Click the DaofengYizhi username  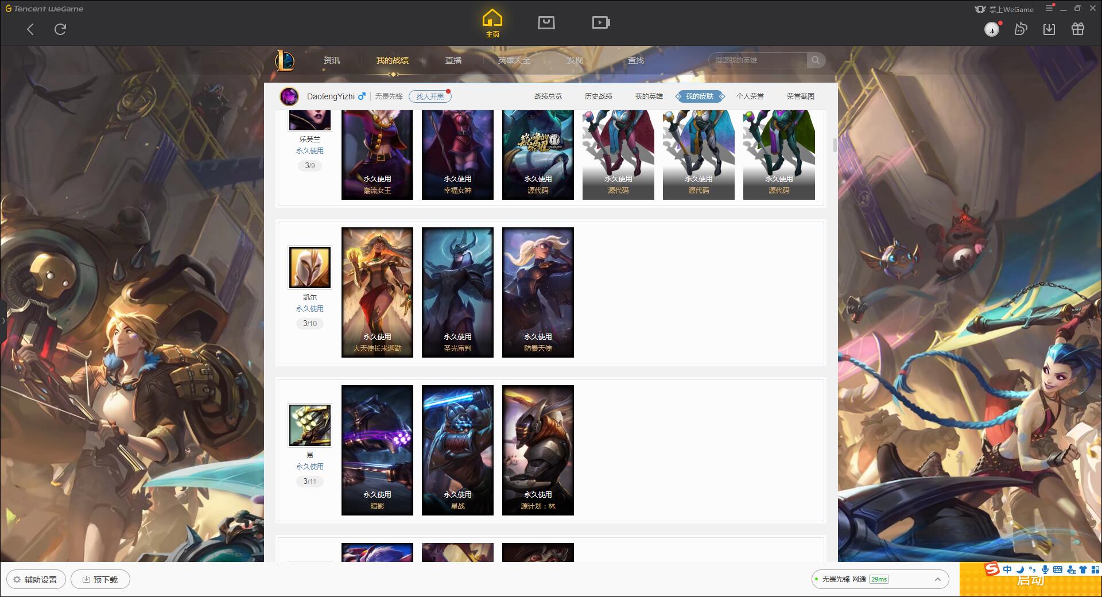331,96
